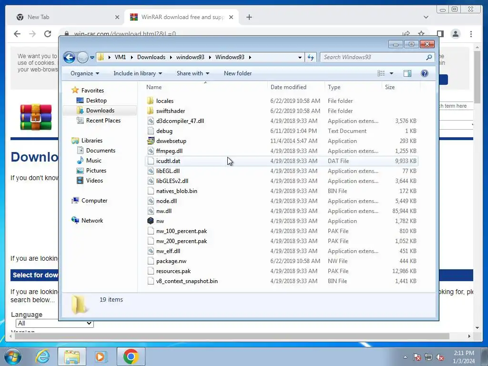Screen dimensions: 488x366
Task: Open Videos library in sidebar
Action: [x=94, y=181]
